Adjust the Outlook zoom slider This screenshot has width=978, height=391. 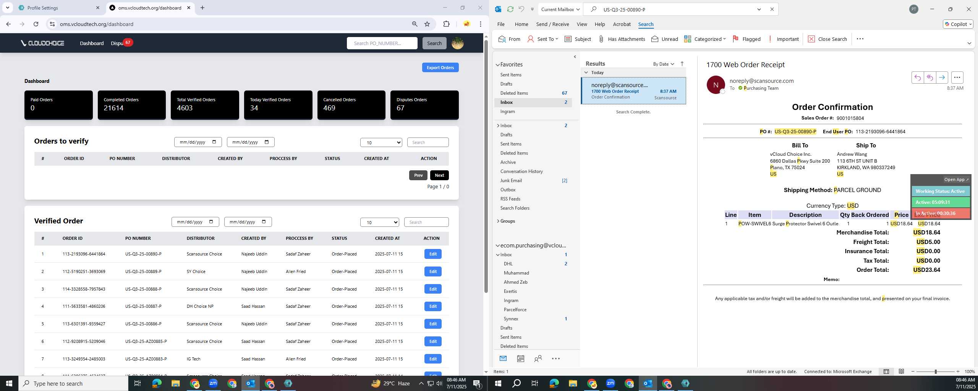click(936, 372)
